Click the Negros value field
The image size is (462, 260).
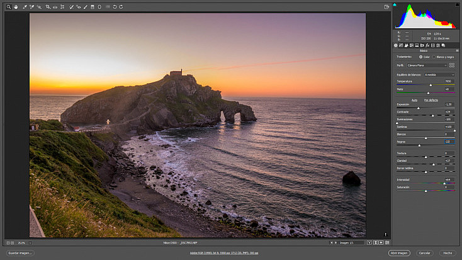tap(449, 142)
